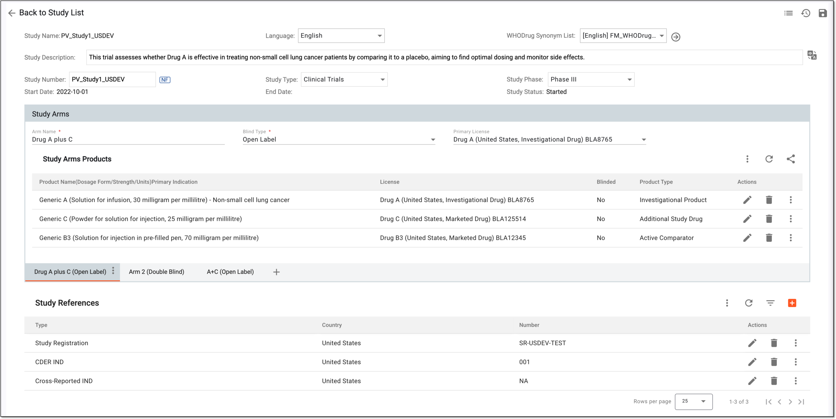Click the arrow icon beside WHODrug Synonym List

[675, 37]
